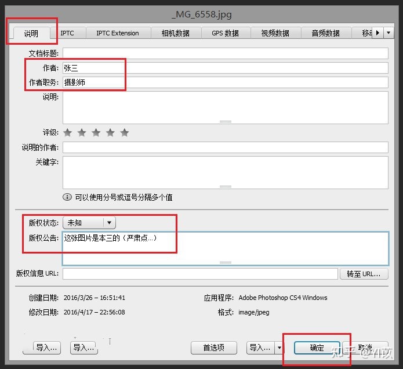Click the 导入... button next to 首选项

coord(260,348)
